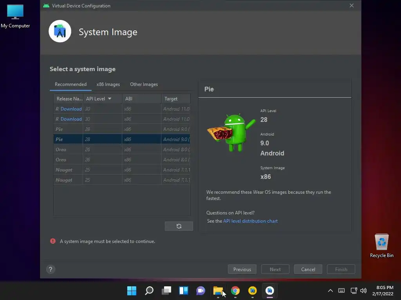Click the Next button
This screenshot has width=401, height=300.
(275, 270)
